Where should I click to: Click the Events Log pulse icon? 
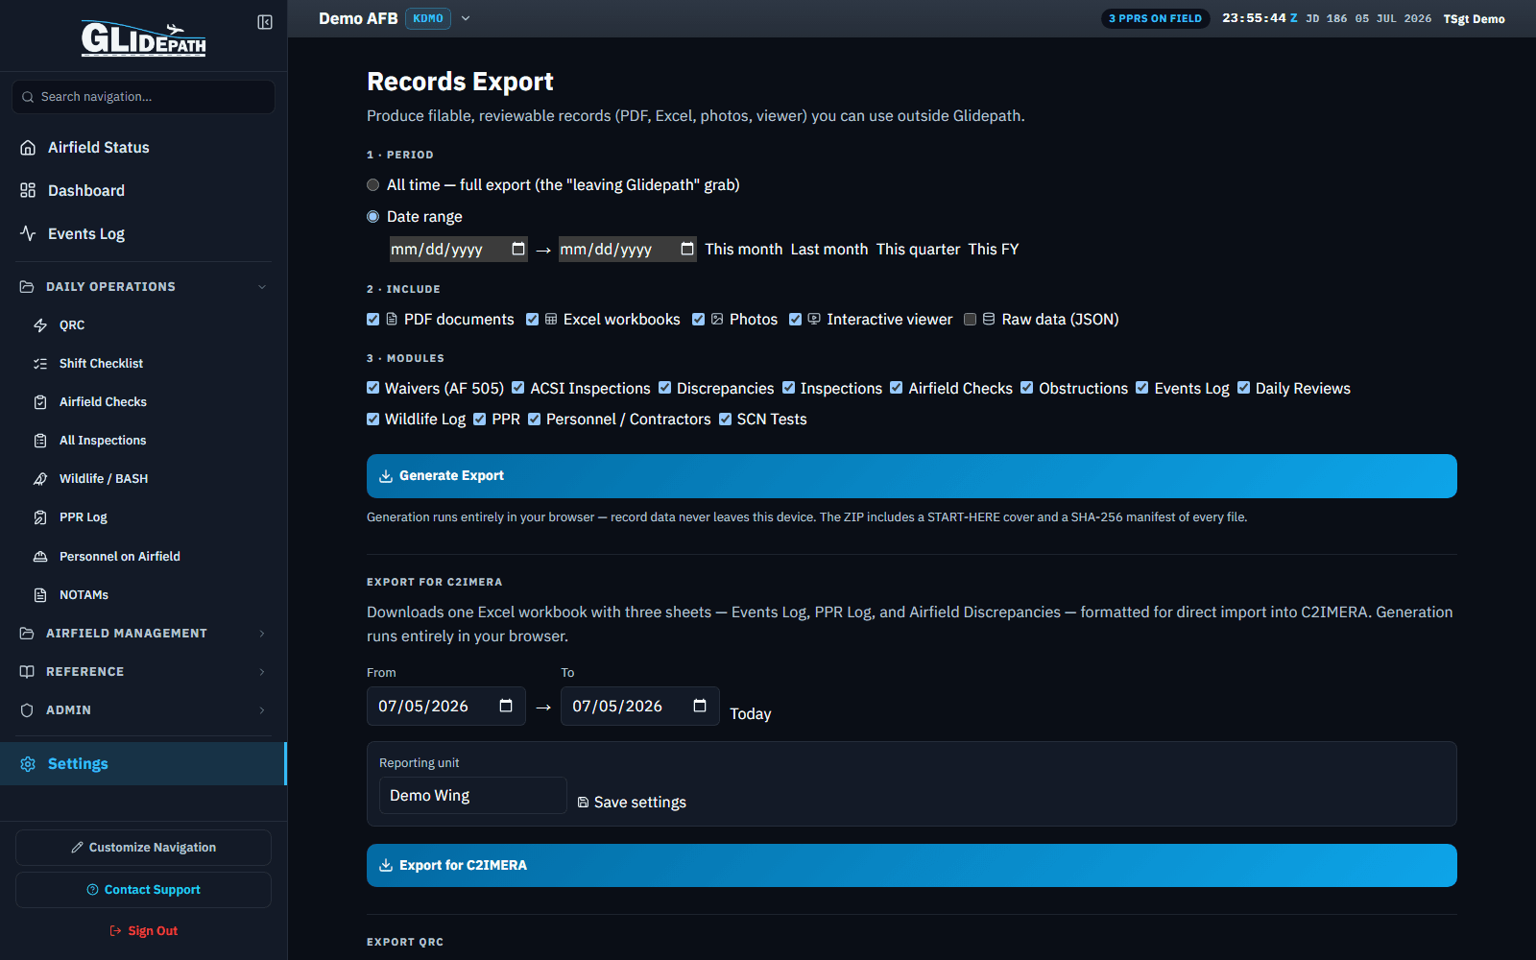click(28, 234)
